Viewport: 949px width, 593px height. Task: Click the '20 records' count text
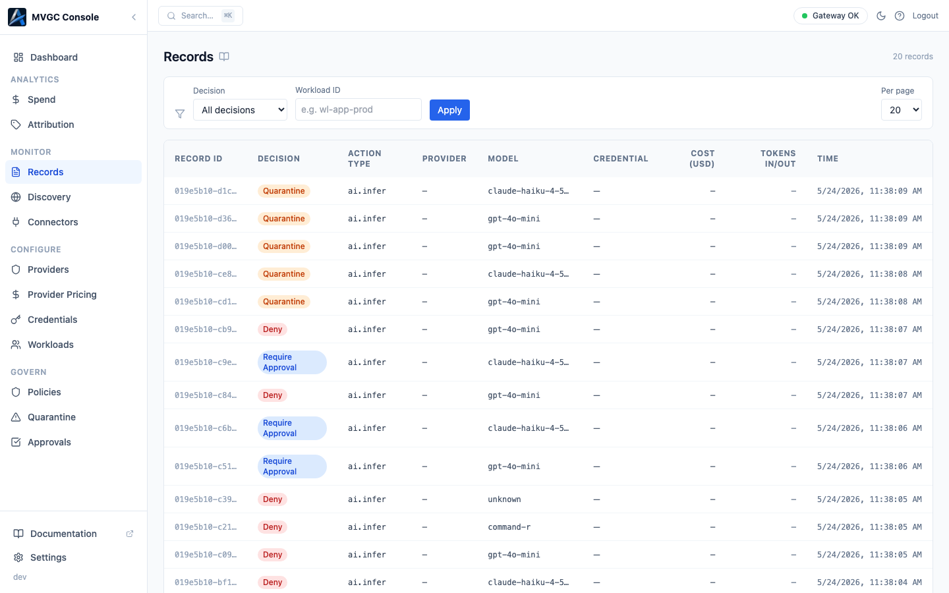pyautogui.click(x=913, y=57)
